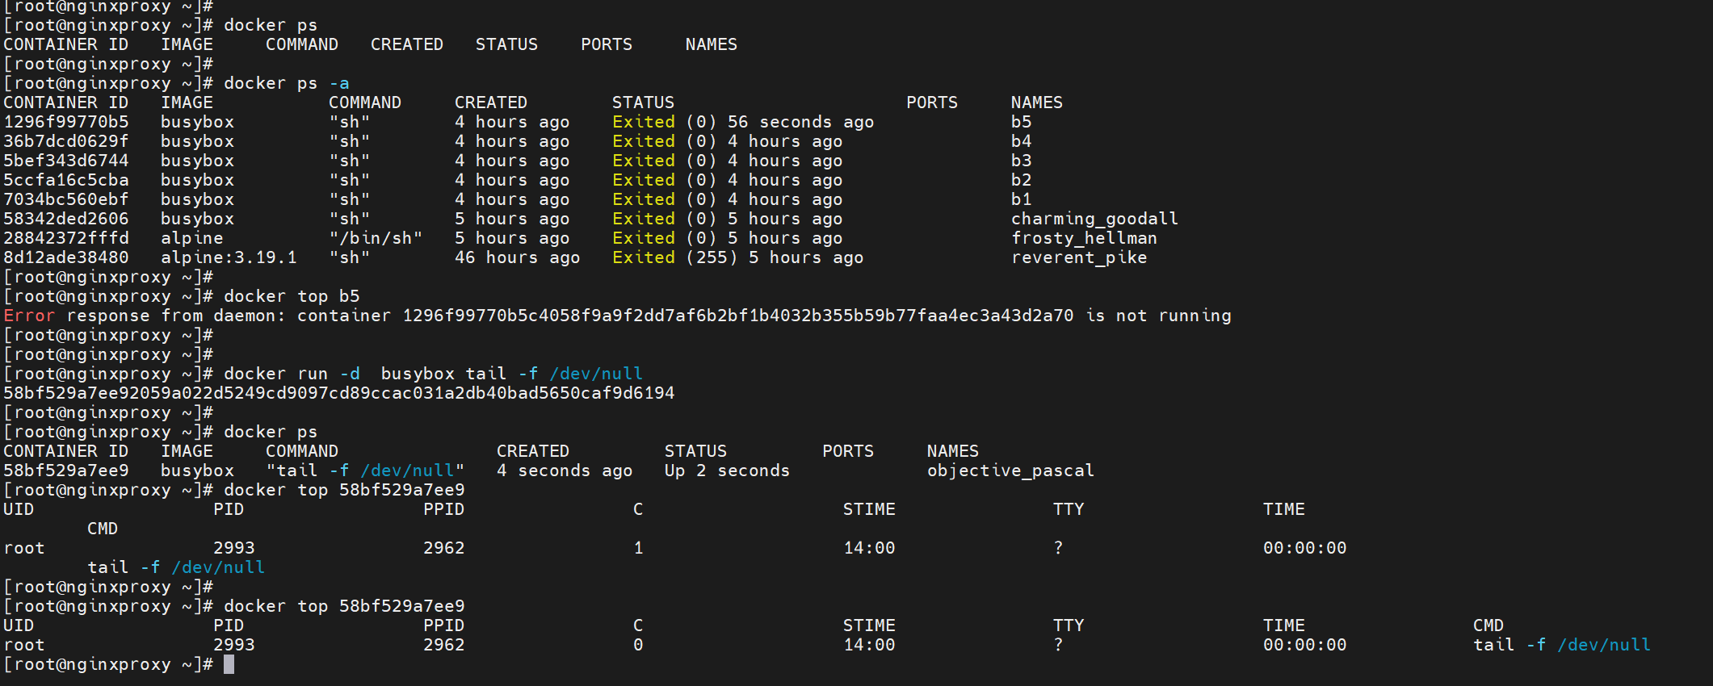
Task: Select container ID 8d12ade38480
Action: pyautogui.click(x=66, y=257)
